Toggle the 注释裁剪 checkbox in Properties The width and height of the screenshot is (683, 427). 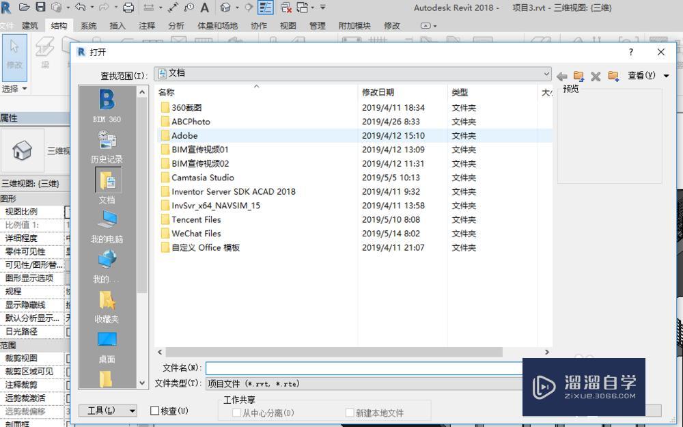pos(68,385)
